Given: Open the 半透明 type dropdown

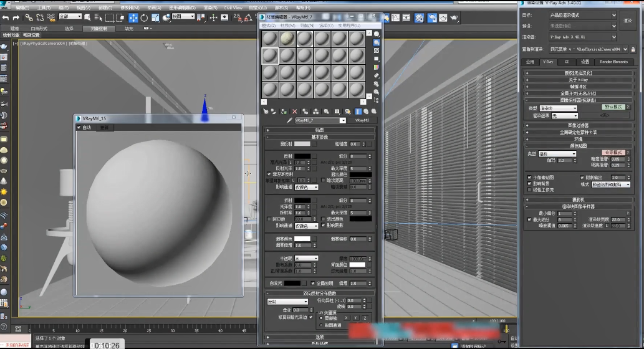Looking at the screenshot, I should (x=306, y=258).
